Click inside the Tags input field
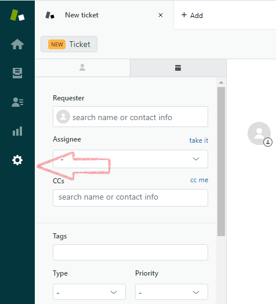The width and height of the screenshot is (276, 304). pyautogui.click(x=130, y=252)
